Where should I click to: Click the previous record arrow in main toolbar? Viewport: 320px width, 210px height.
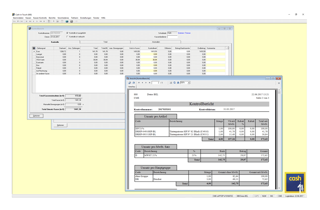tap(34, 21)
